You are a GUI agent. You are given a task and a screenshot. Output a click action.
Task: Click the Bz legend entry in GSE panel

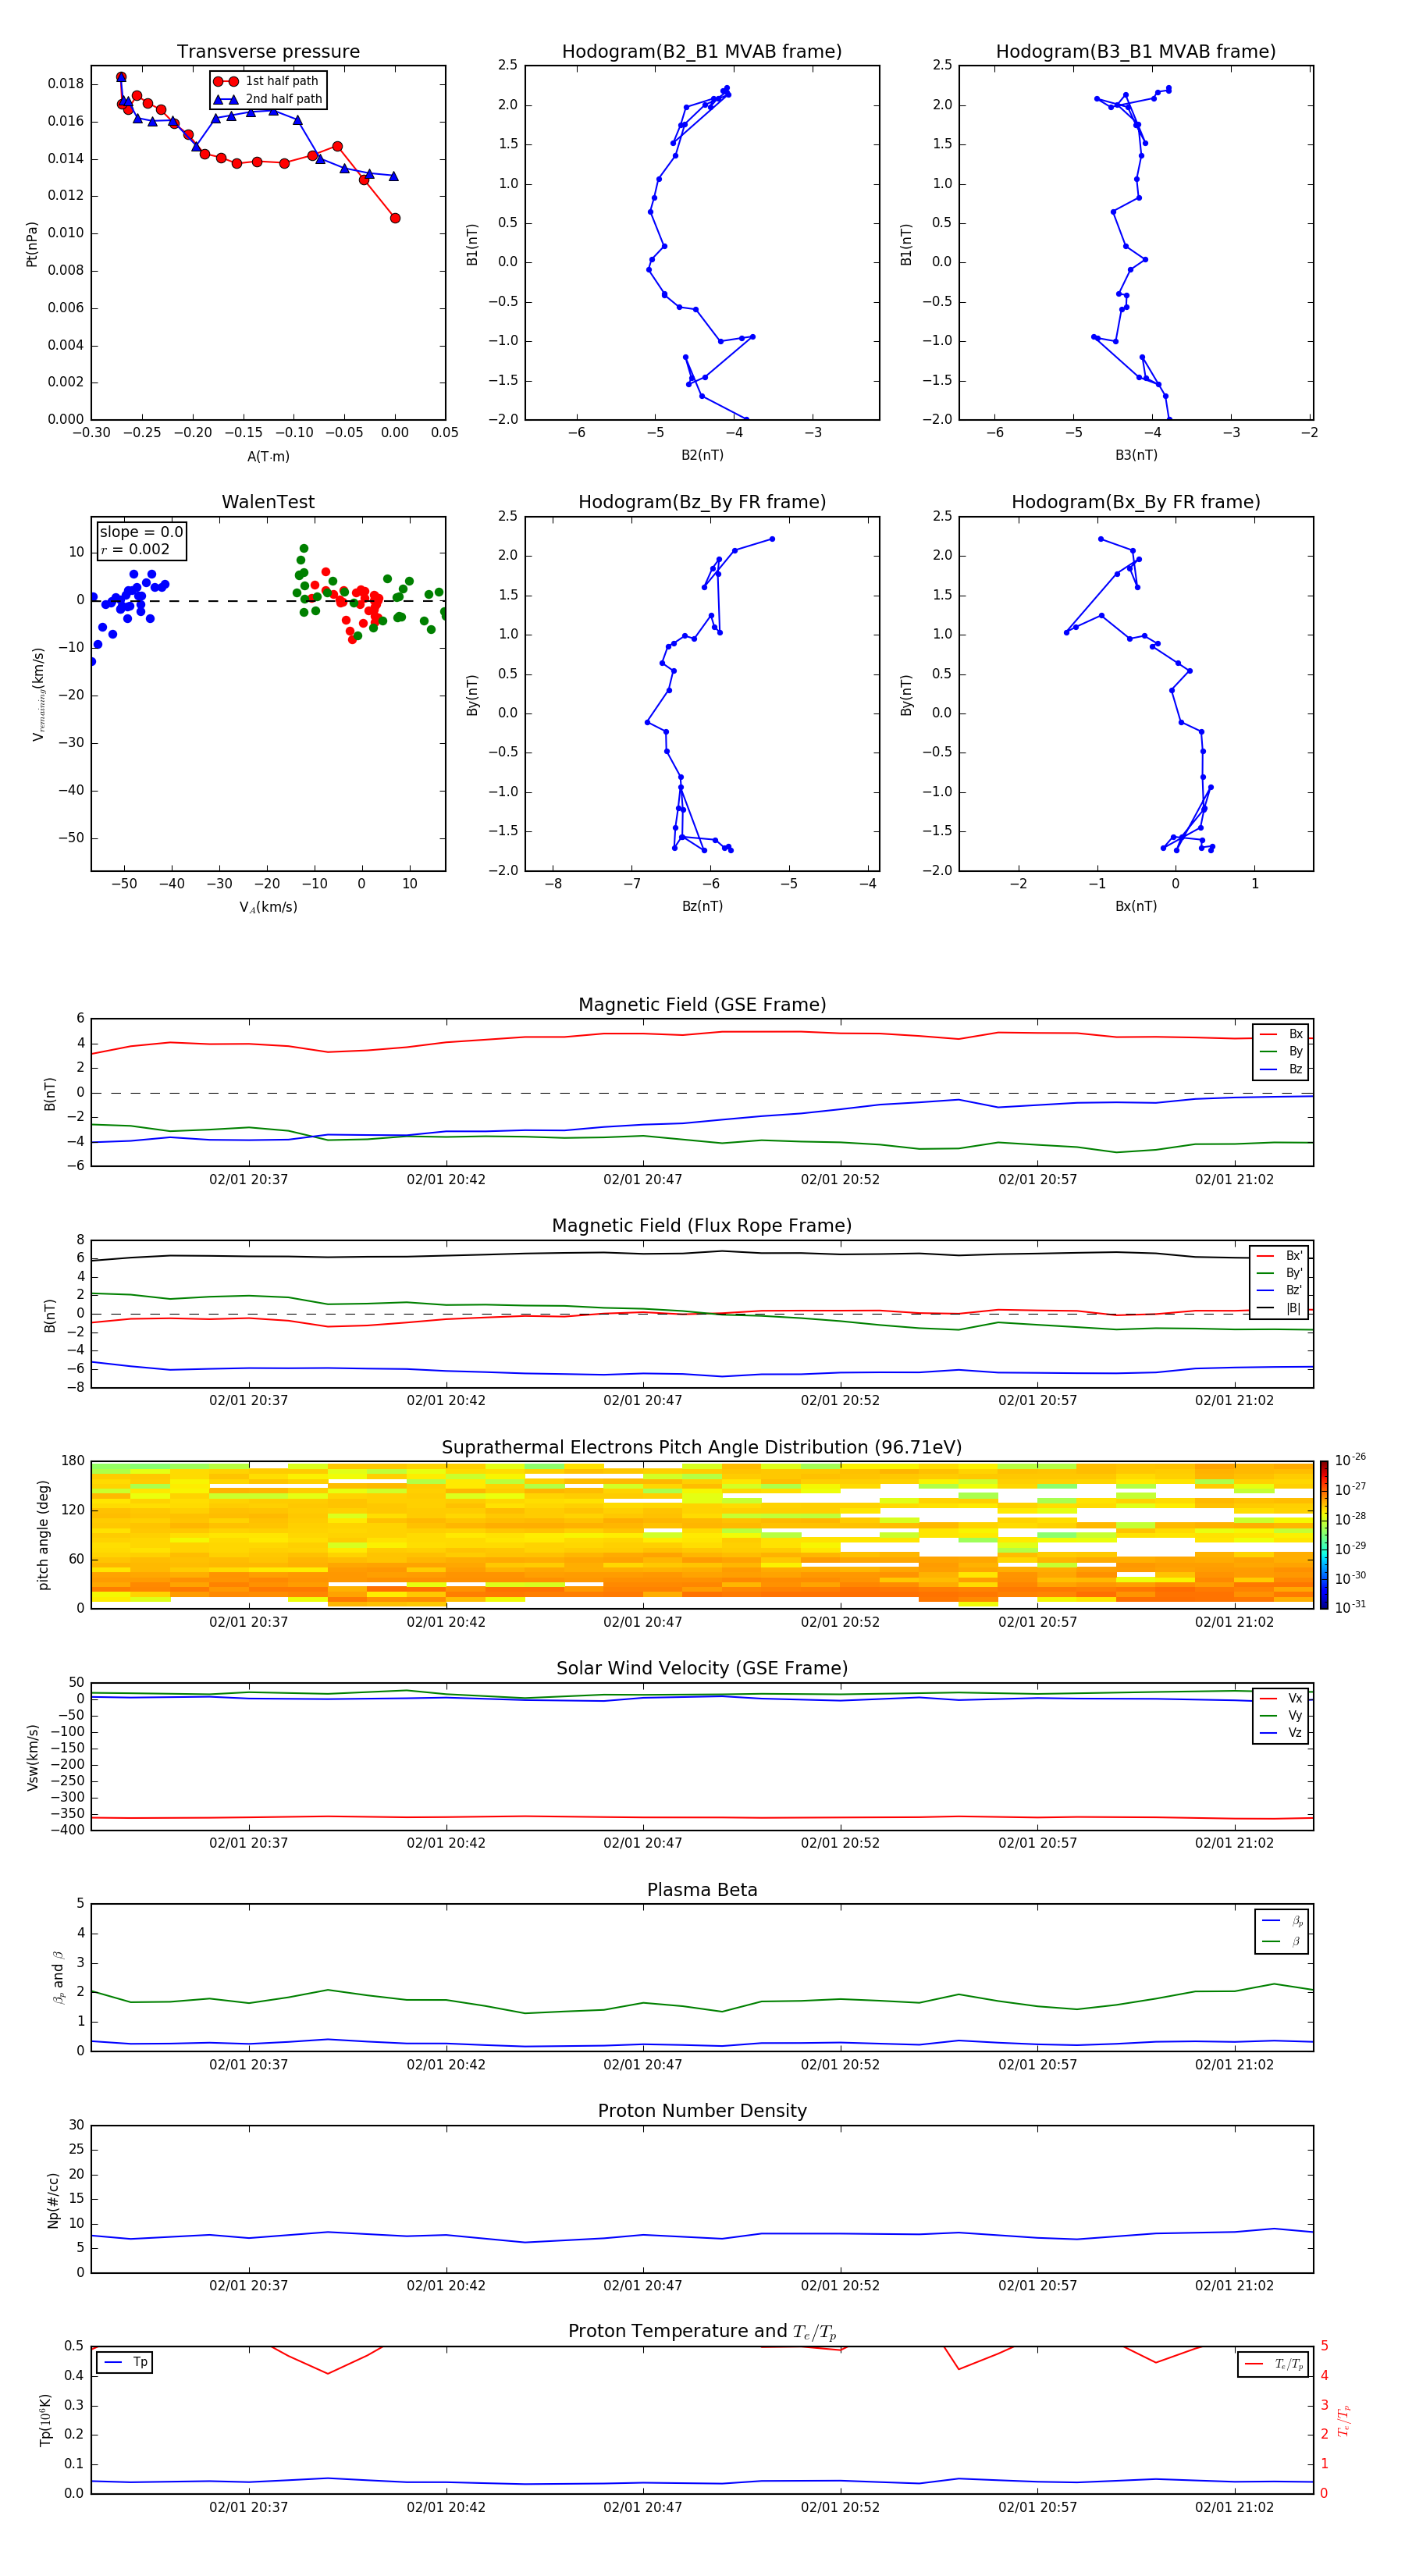tap(1281, 1069)
